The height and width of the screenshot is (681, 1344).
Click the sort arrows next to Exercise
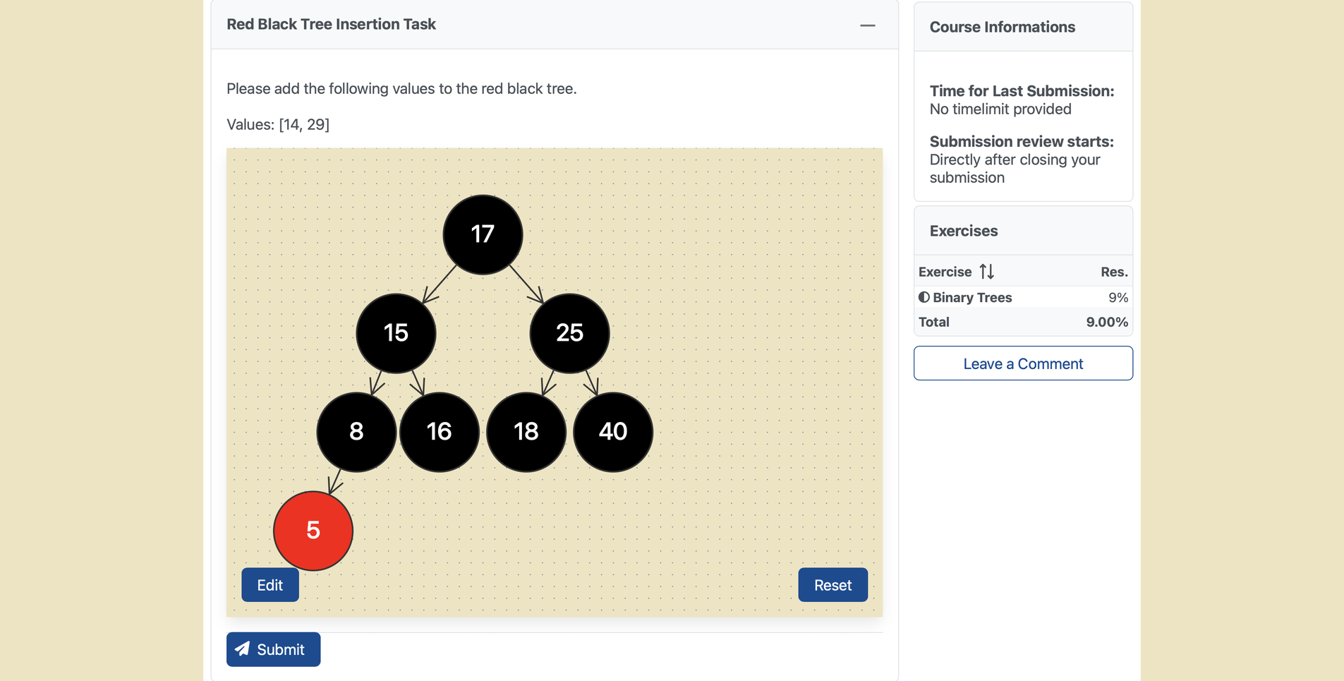(986, 271)
